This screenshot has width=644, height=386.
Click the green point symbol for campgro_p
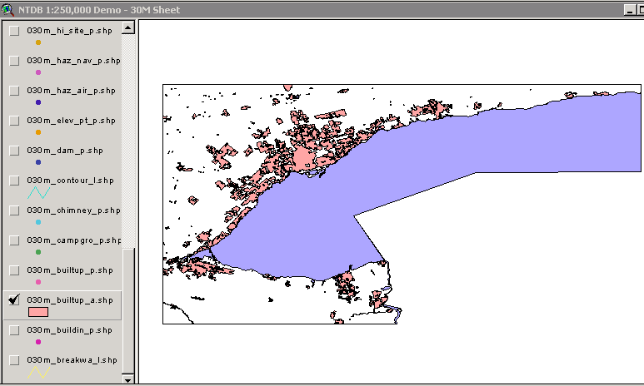coord(38,252)
